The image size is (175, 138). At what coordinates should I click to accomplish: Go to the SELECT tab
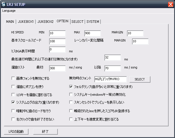click(x=77, y=21)
